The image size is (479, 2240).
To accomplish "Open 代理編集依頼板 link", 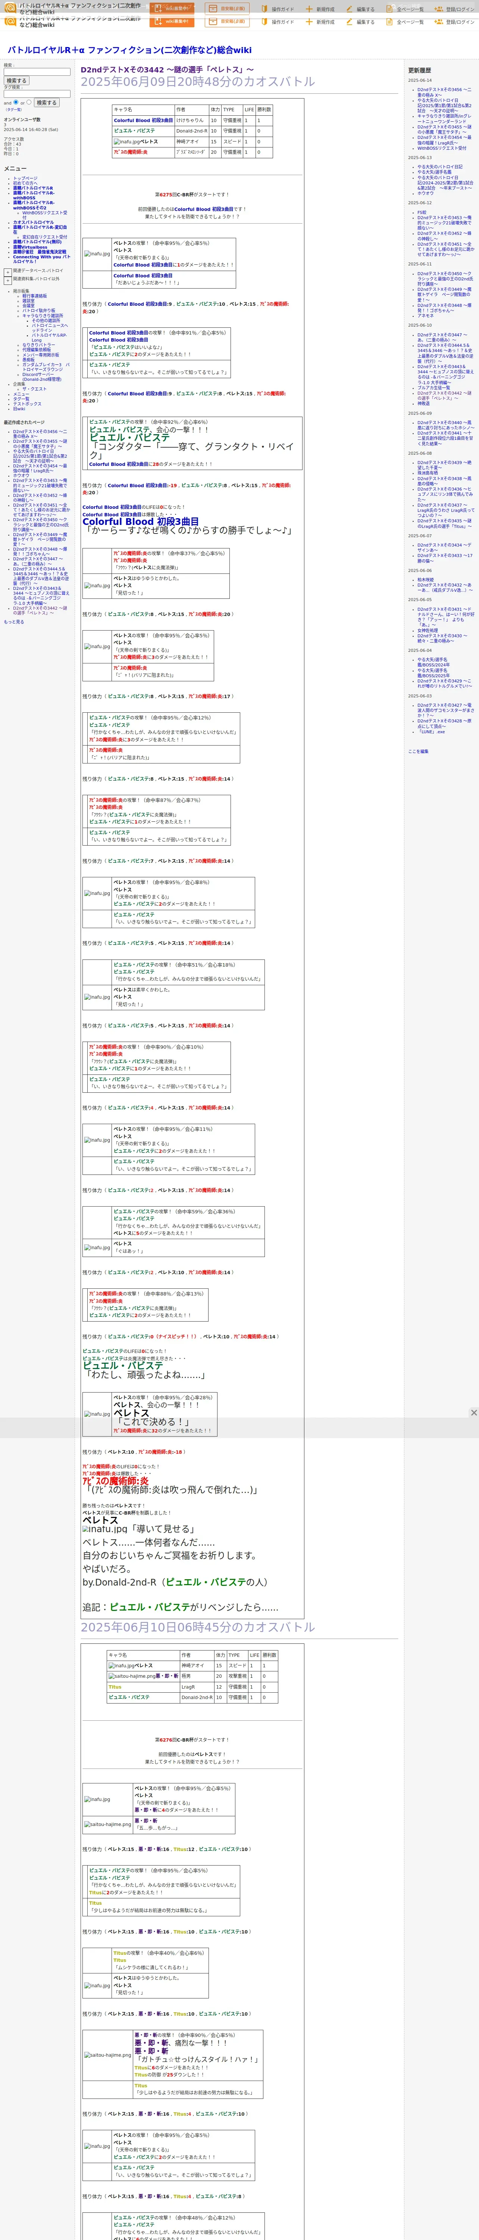I will pyautogui.click(x=37, y=349).
